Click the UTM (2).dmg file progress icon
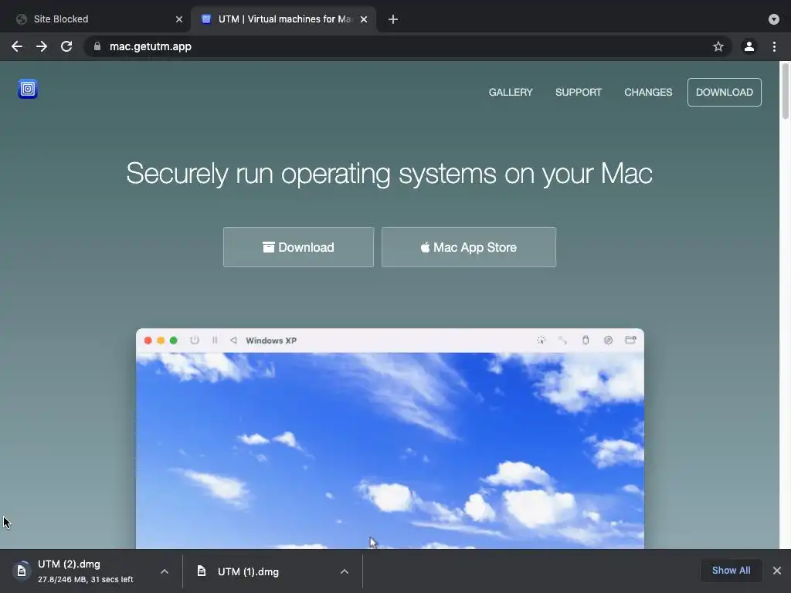This screenshot has width=791, height=593. point(21,571)
